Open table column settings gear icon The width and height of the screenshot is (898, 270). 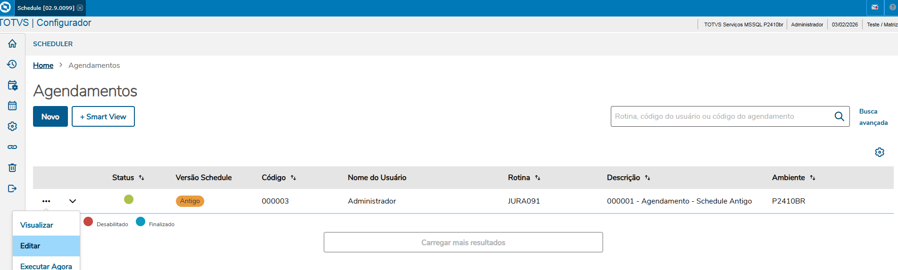tap(880, 152)
